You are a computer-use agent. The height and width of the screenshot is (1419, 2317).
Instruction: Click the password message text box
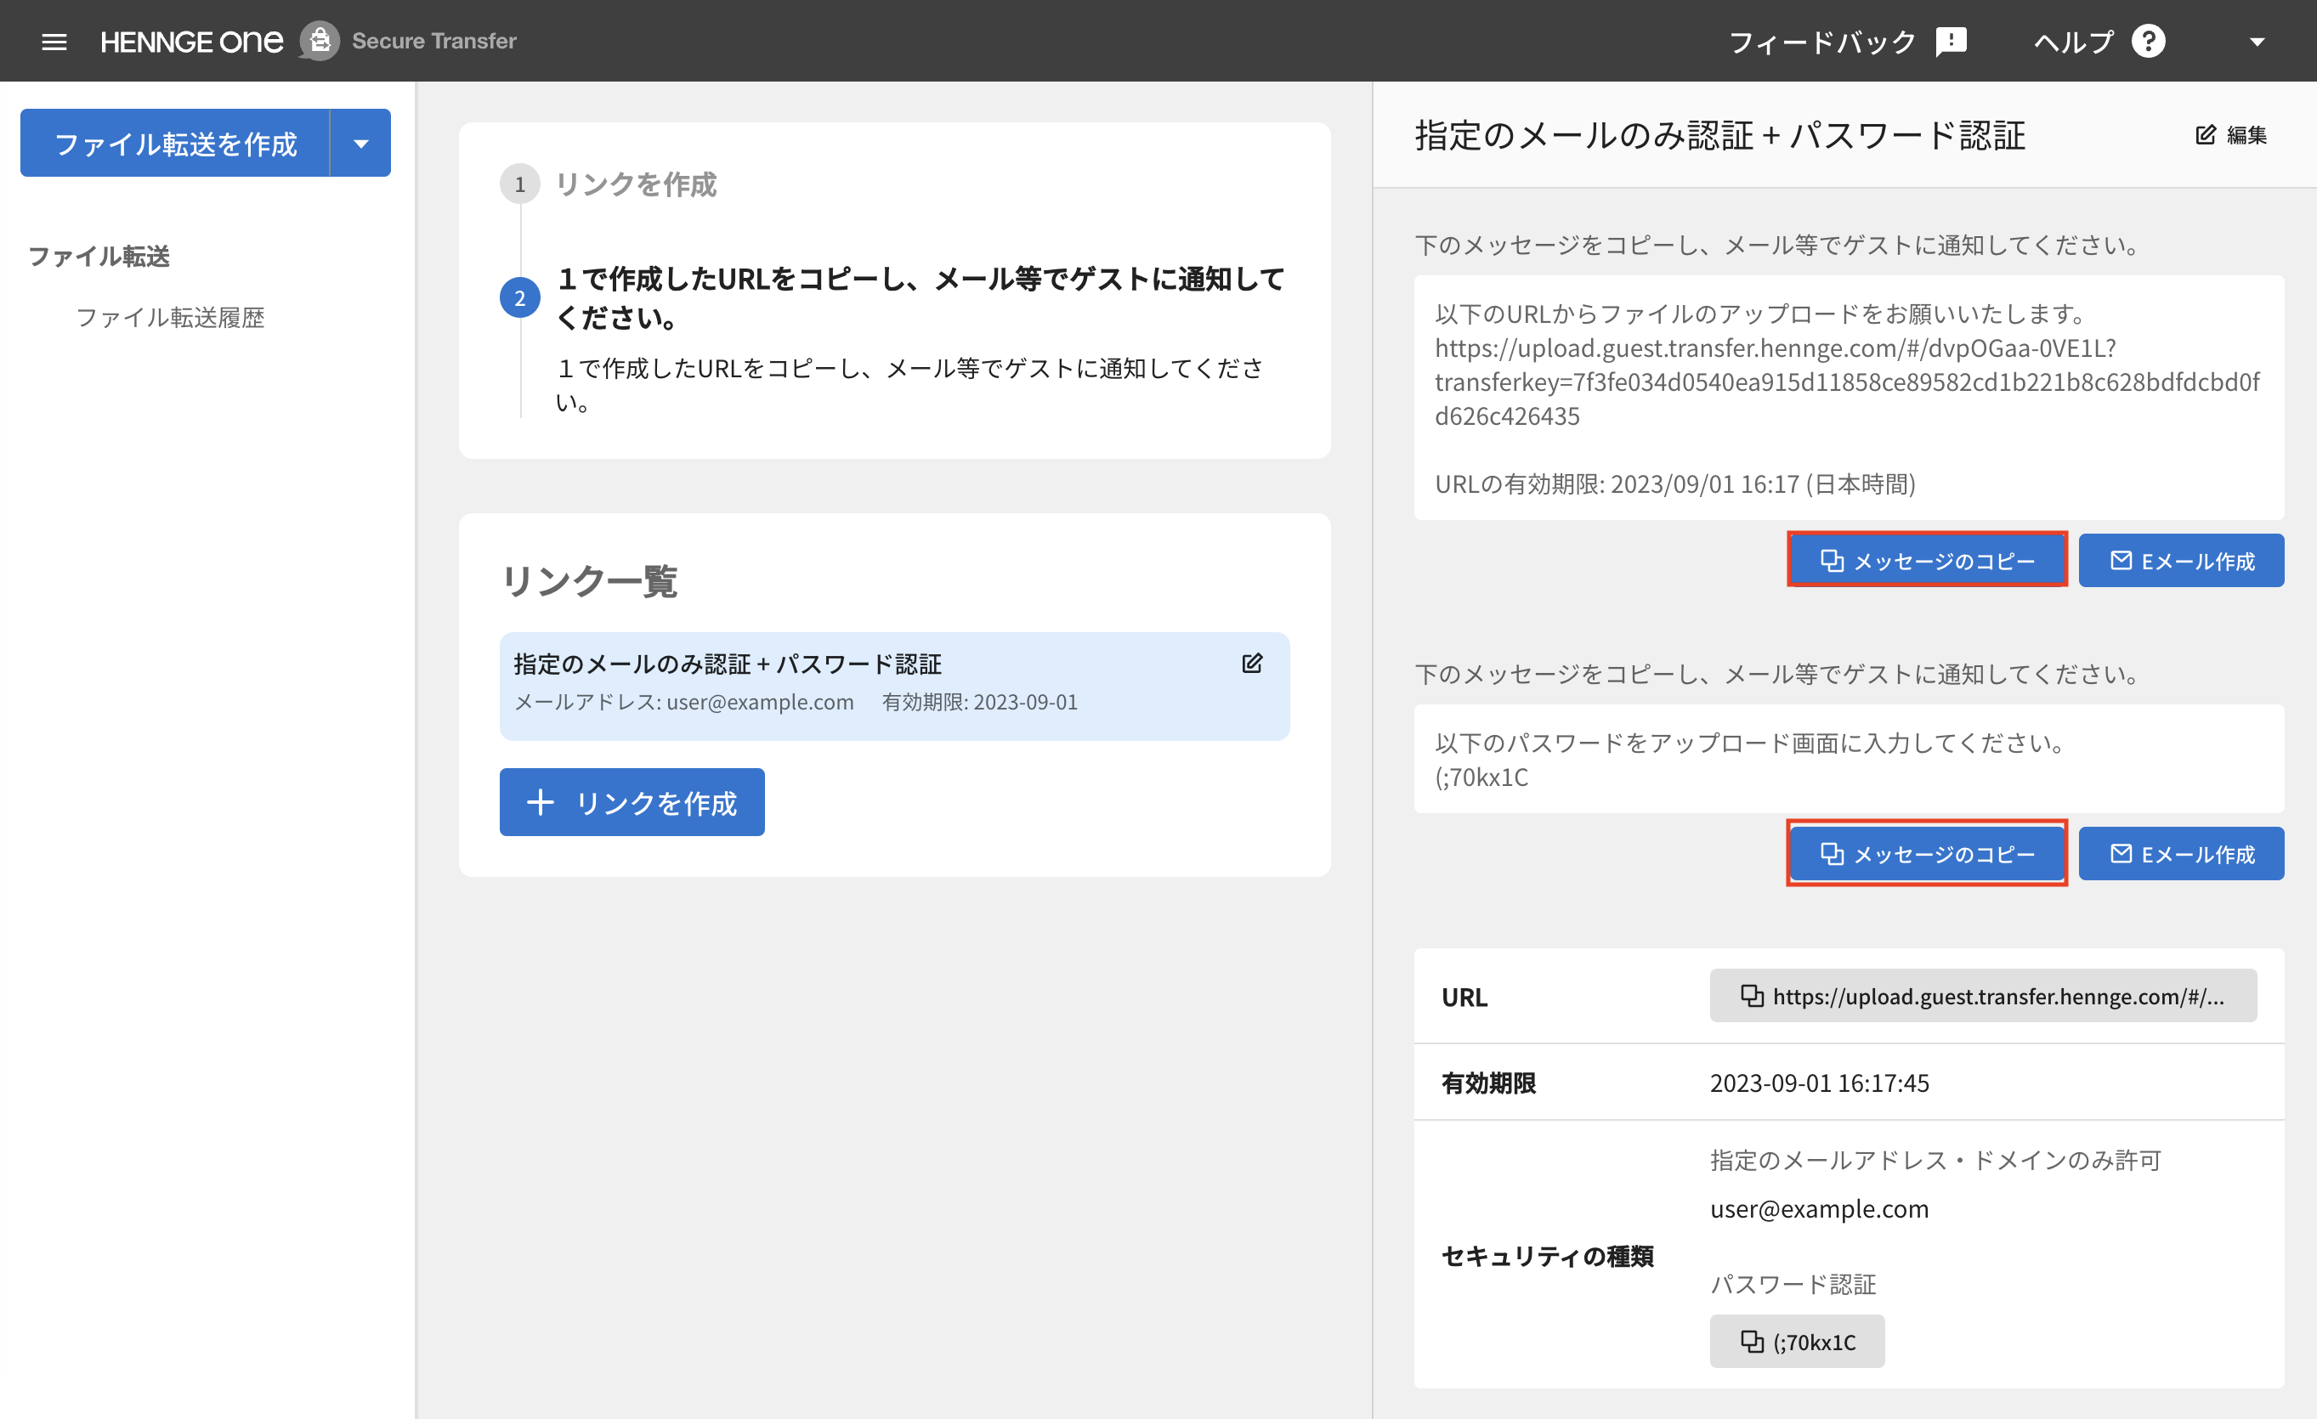[x=1849, y=759]
